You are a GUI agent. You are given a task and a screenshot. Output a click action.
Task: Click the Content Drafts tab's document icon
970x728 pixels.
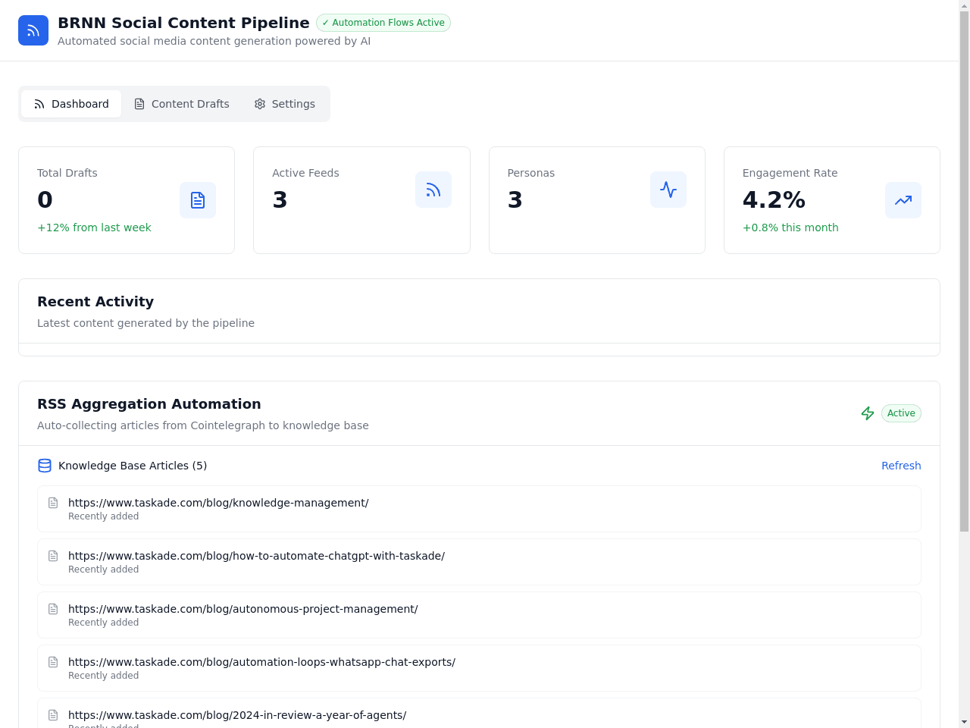(139, 104)
